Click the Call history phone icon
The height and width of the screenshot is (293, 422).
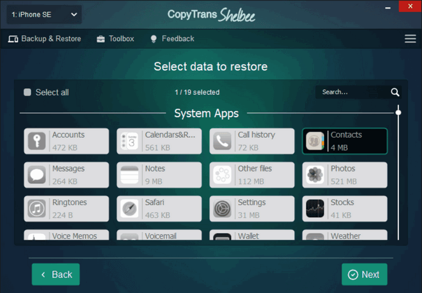(222, 141)
